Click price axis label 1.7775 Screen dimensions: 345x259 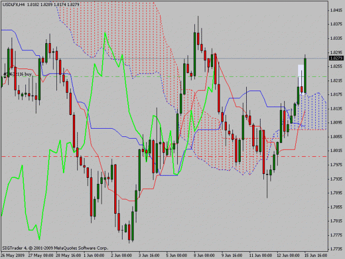(336, 235)
